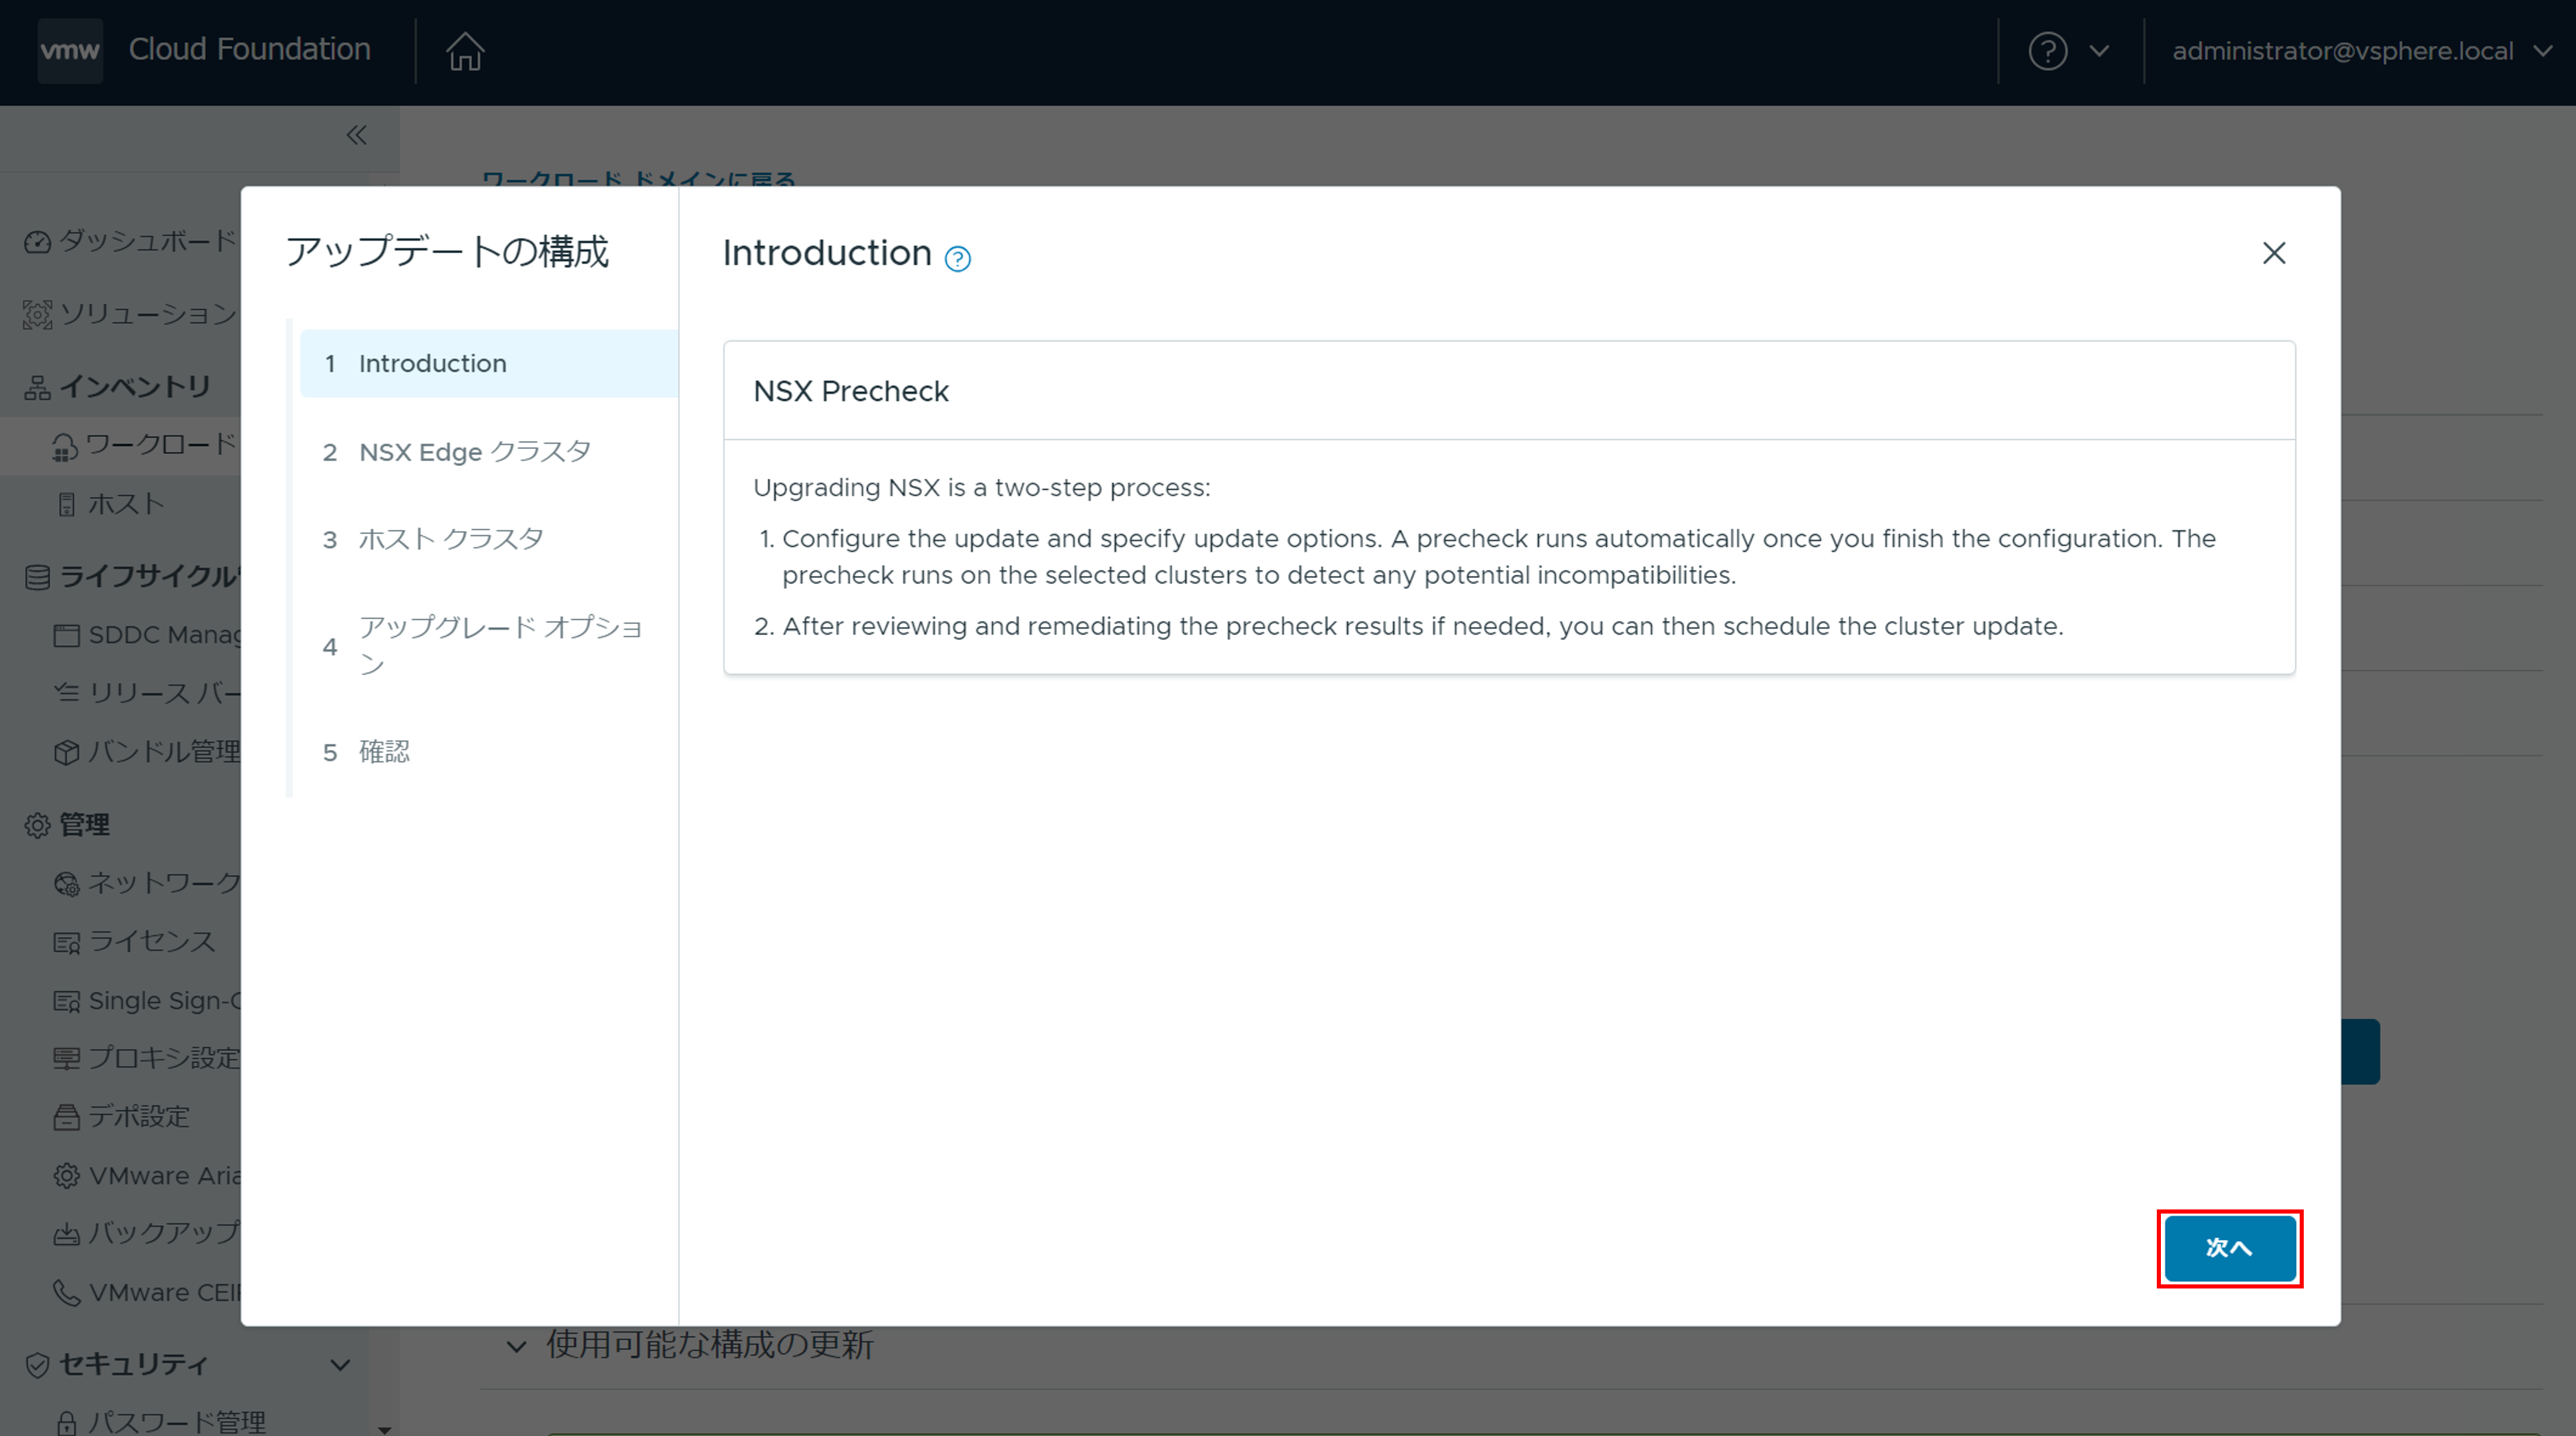
Task: Collapse the セキュリティ section chevron
Action: point(340,1365)
